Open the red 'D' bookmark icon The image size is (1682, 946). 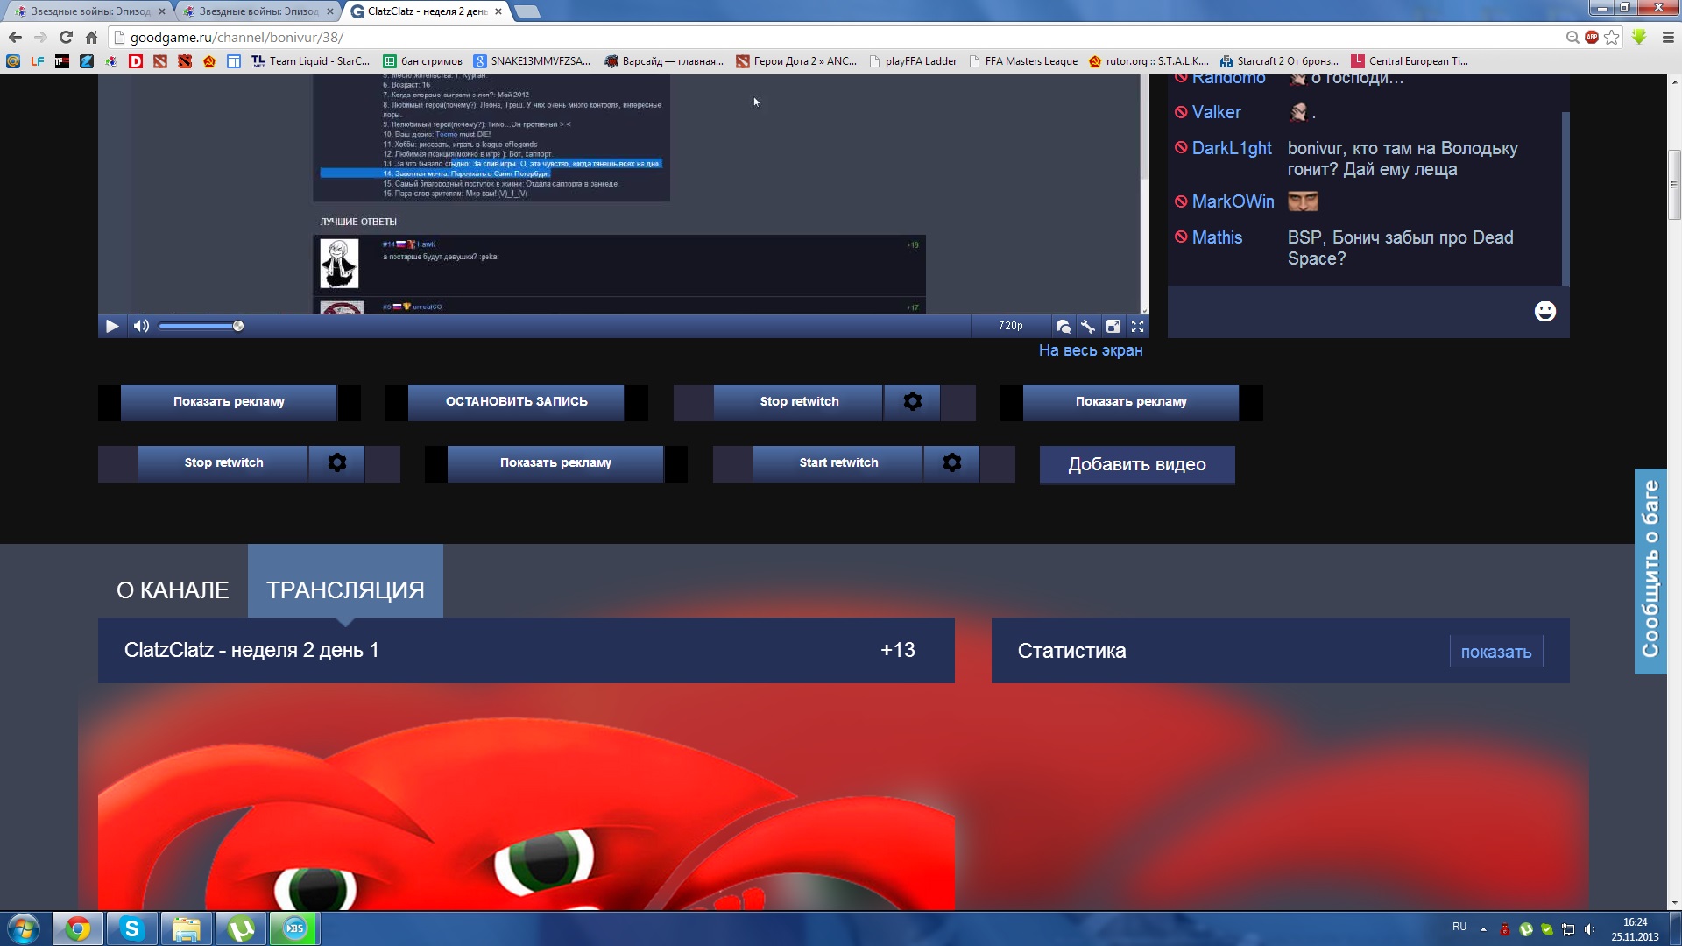[135, 61]
